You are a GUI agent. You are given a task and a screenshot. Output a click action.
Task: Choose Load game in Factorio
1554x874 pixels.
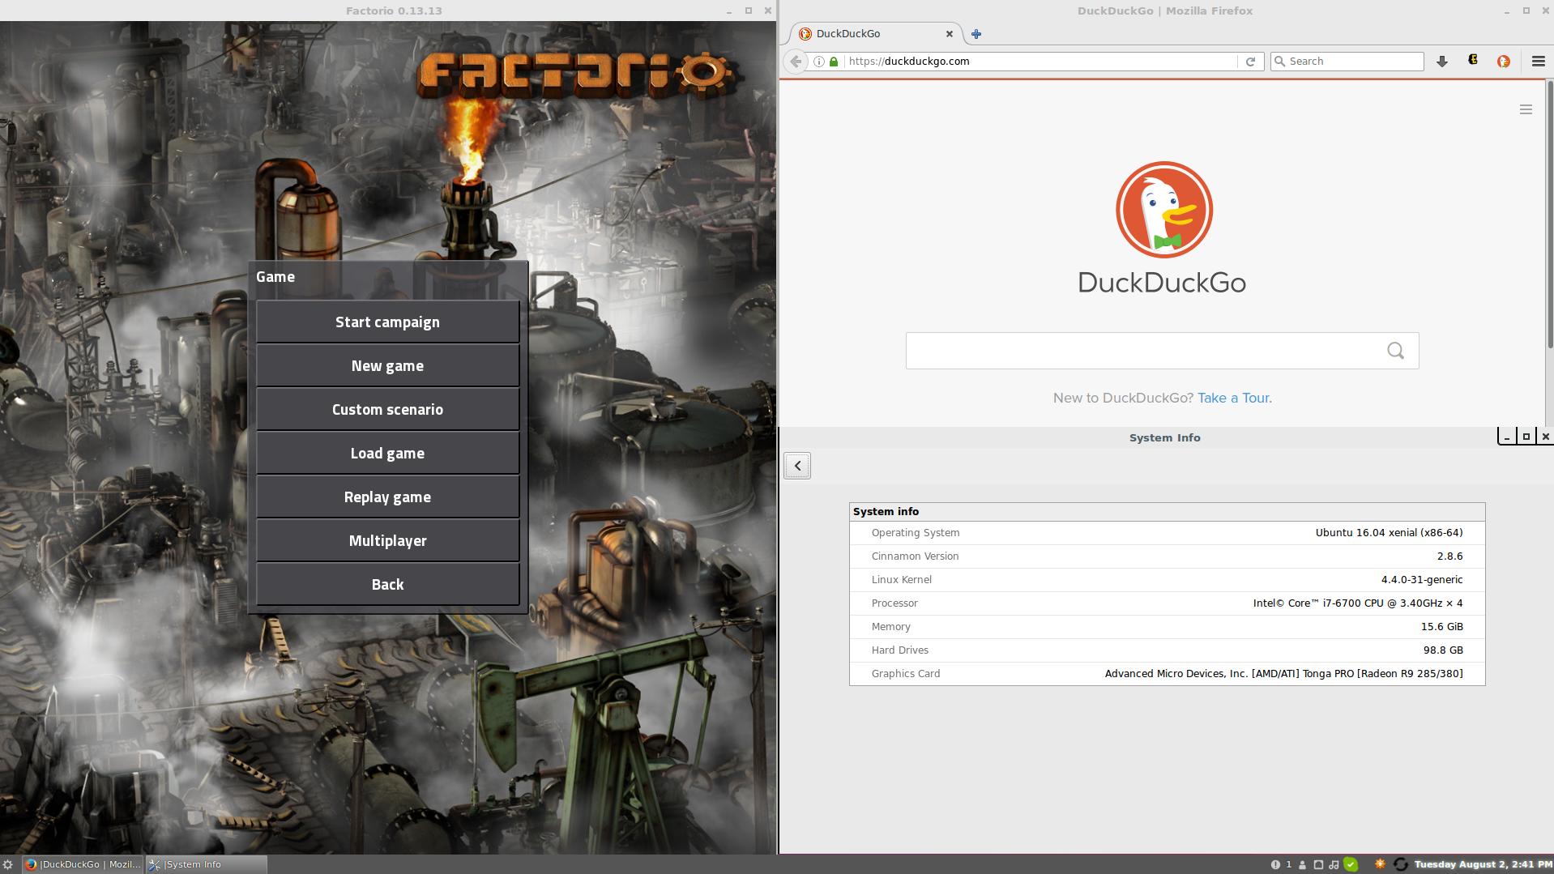click(x=387, y=453)
